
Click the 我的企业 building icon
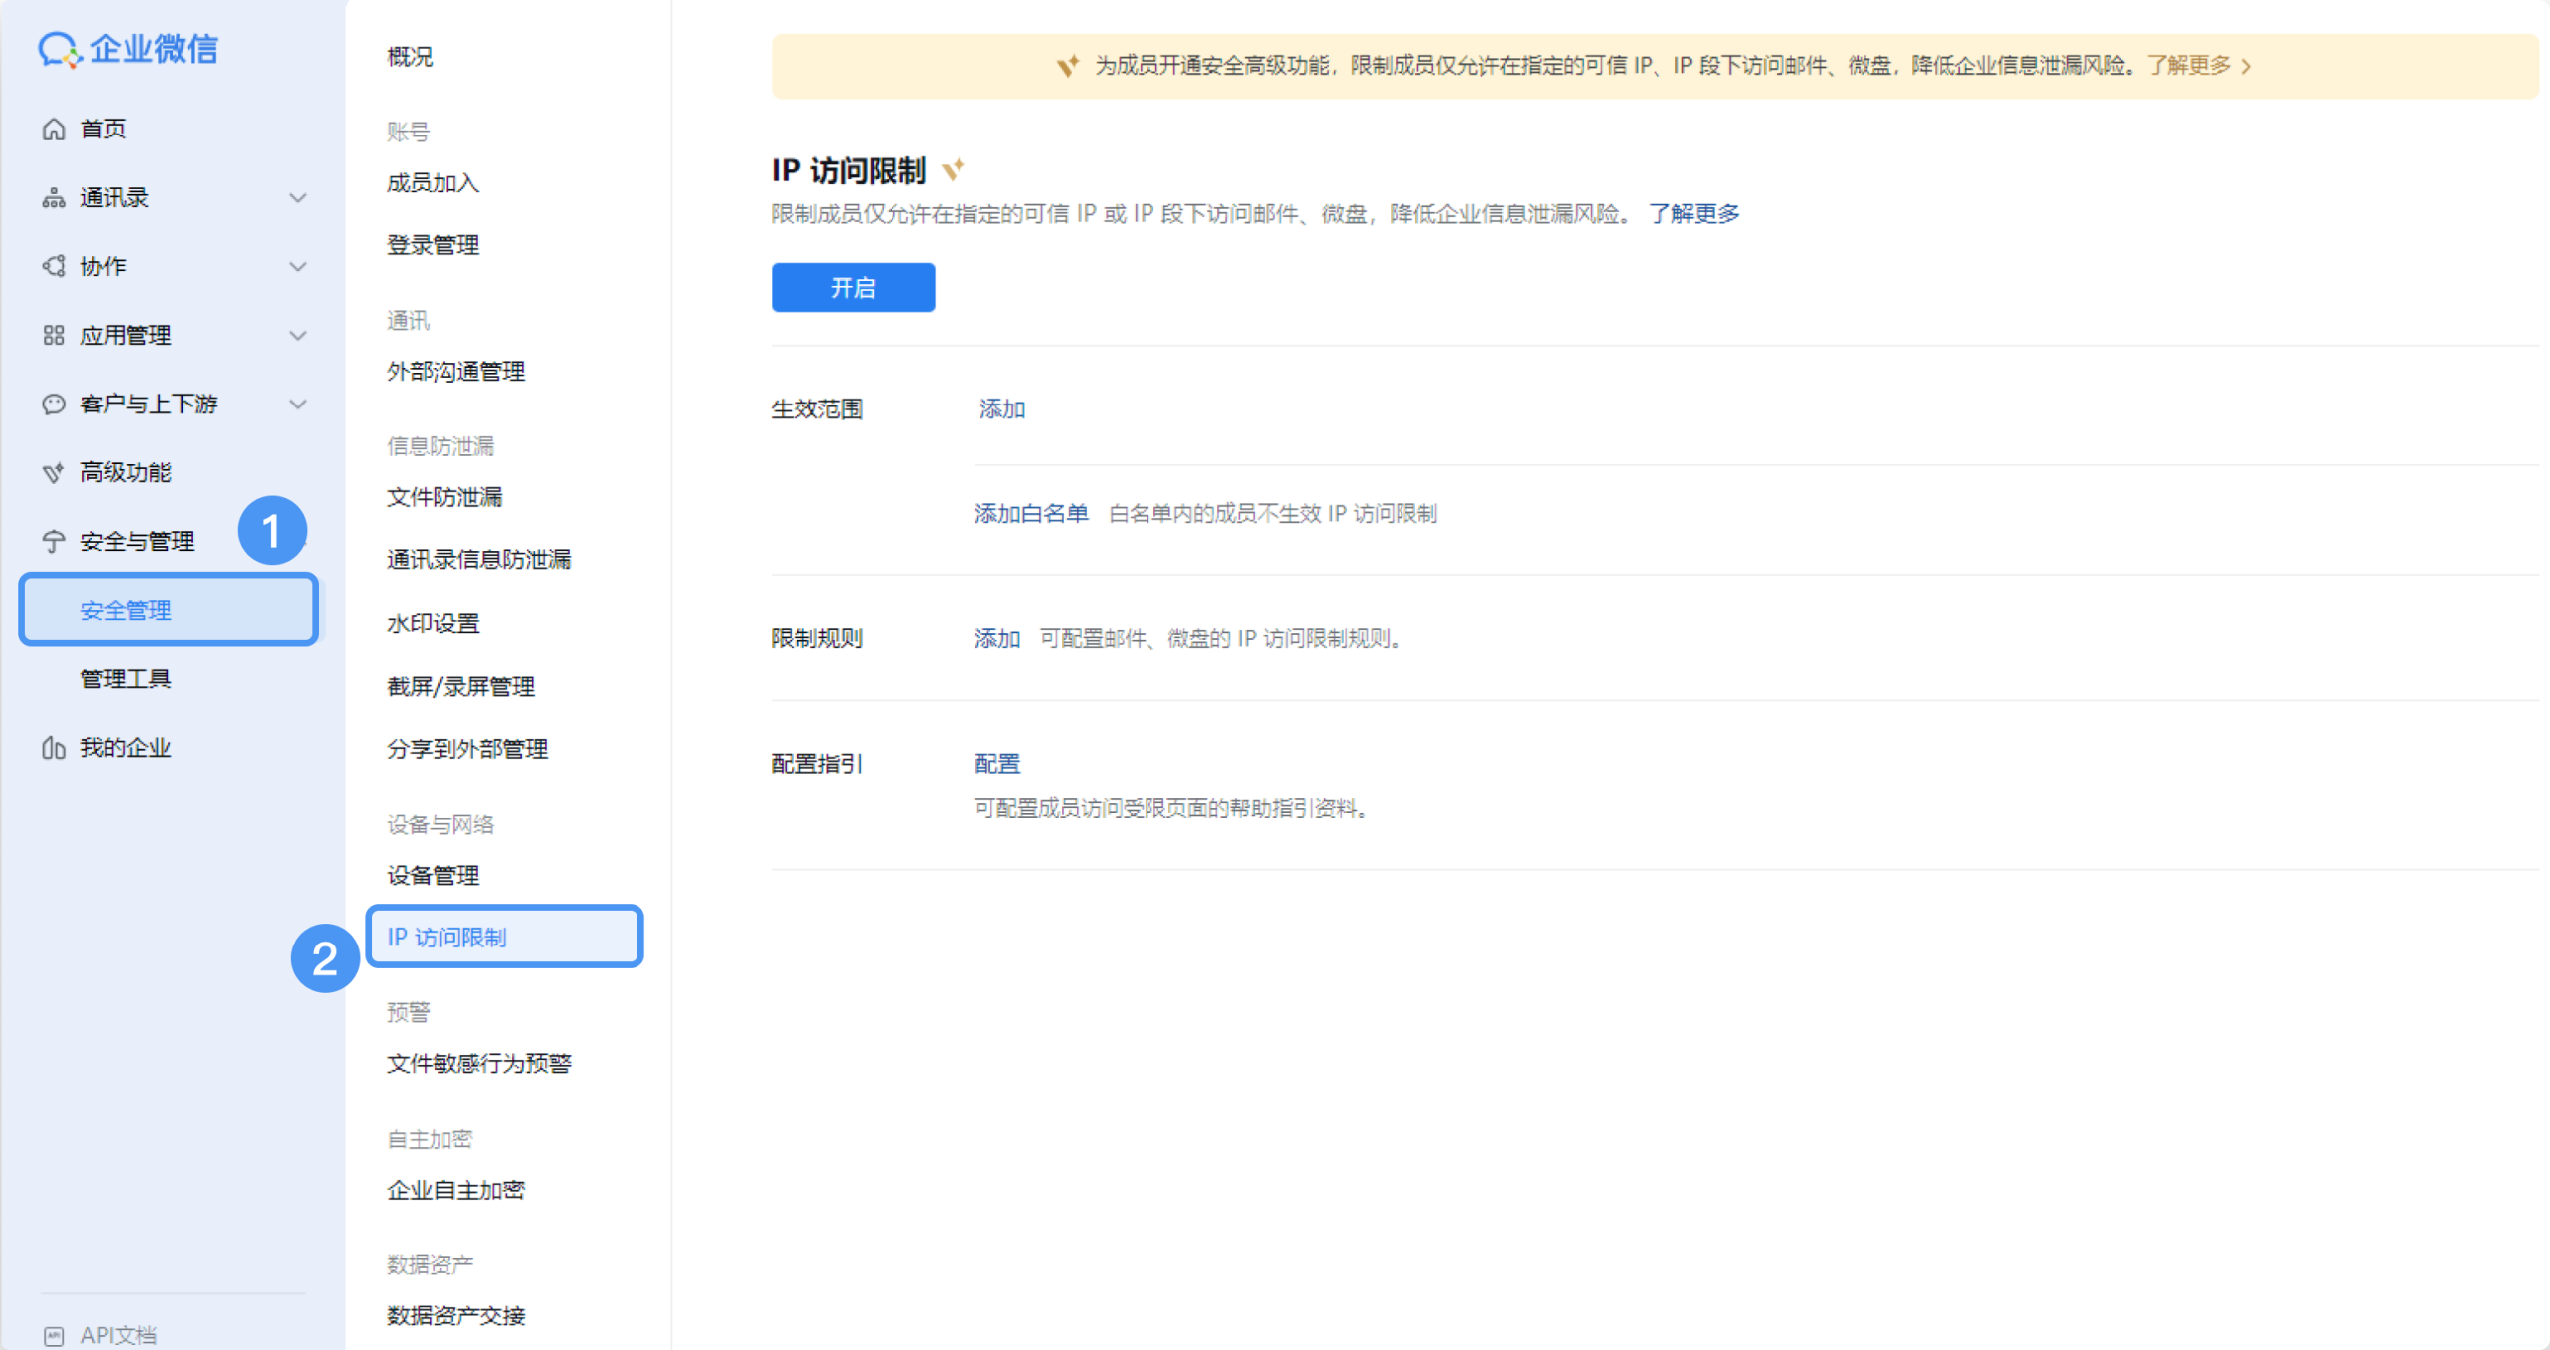click(54, 747)
